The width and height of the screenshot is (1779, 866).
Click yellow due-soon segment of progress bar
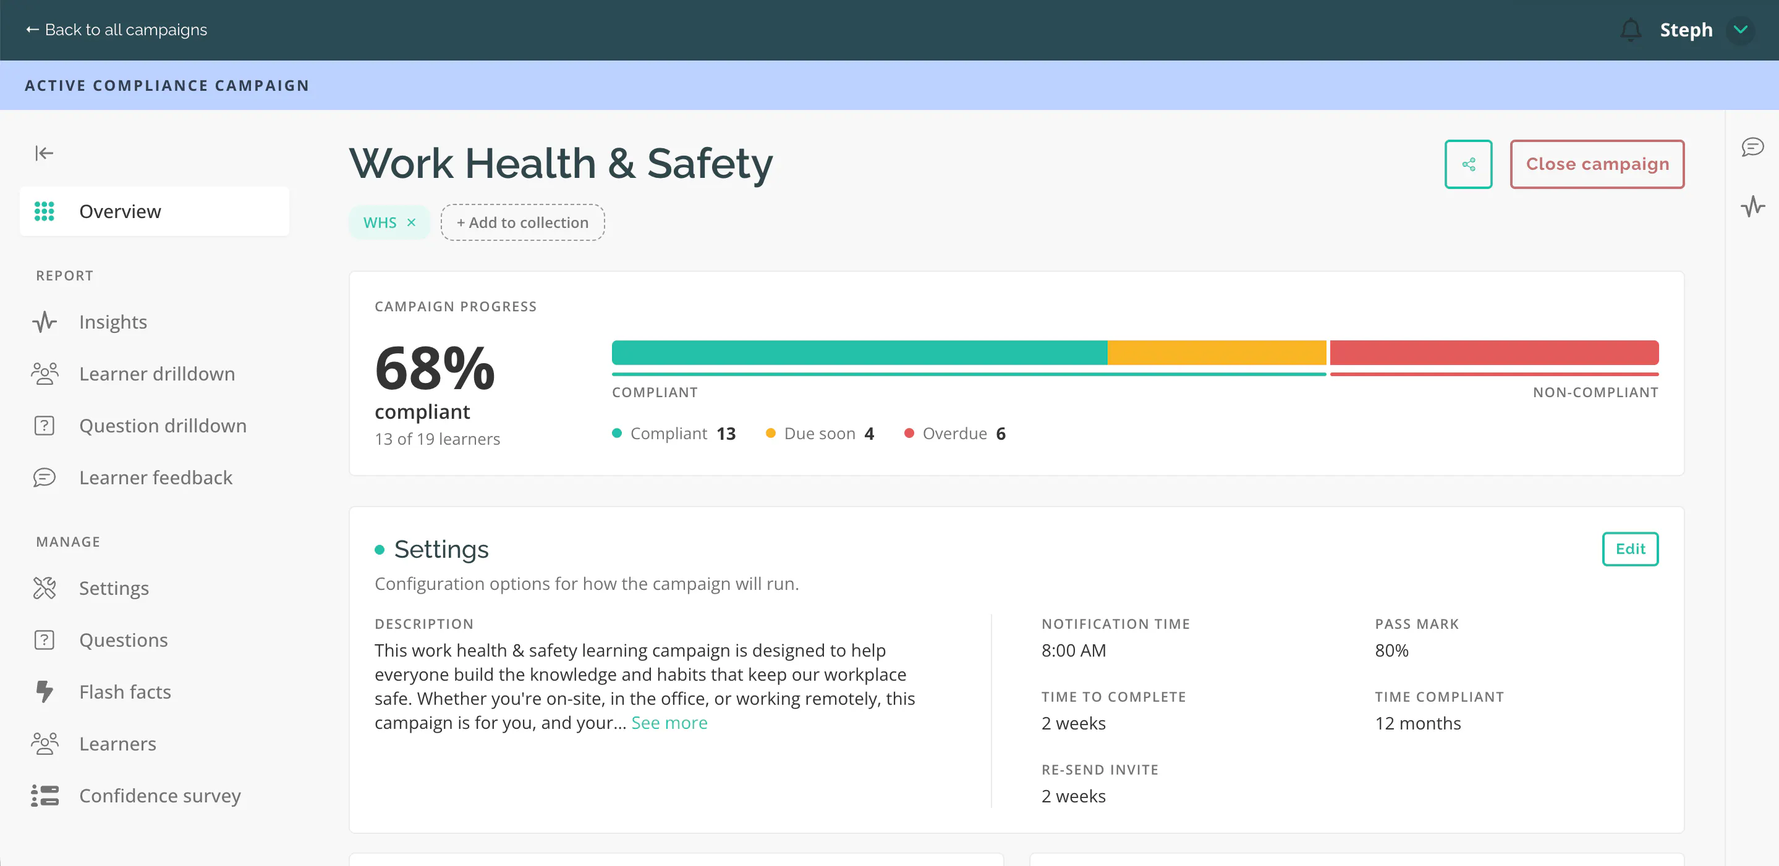[1217, 352]
